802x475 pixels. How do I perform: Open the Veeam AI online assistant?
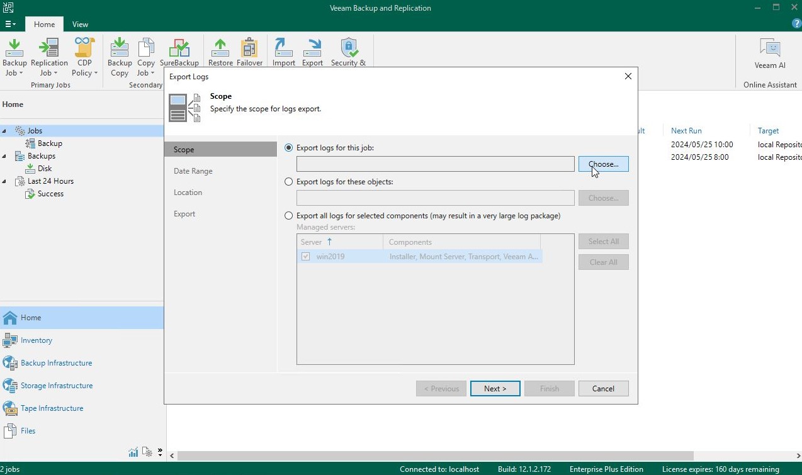click(770, 54)
